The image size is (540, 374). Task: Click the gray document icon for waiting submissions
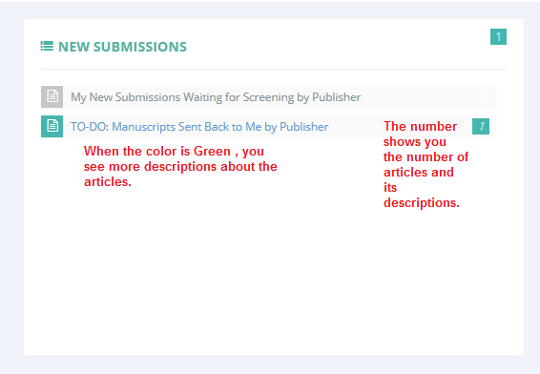click(x=52, y=96)
